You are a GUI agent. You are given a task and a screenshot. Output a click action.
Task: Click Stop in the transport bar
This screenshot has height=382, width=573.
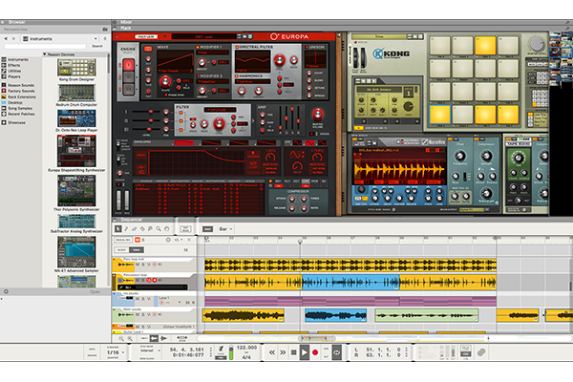coord(293,352)
